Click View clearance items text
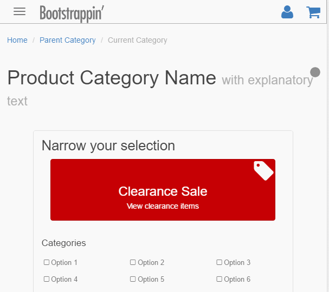Viewport: 329px width, 292px height. pos(163,206)
